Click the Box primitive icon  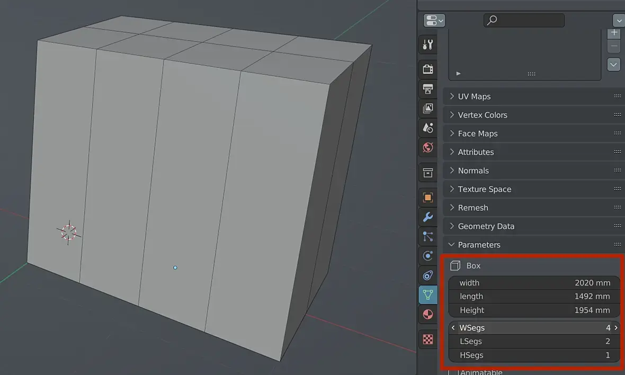pyautogui.click(x=455, y=265)
